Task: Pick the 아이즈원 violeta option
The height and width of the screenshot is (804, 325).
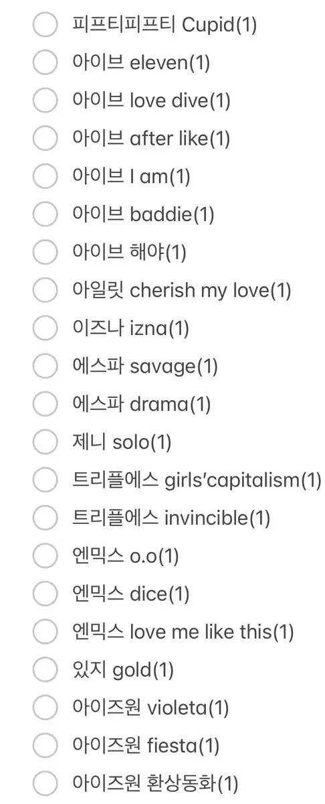Action: (45, 707)
